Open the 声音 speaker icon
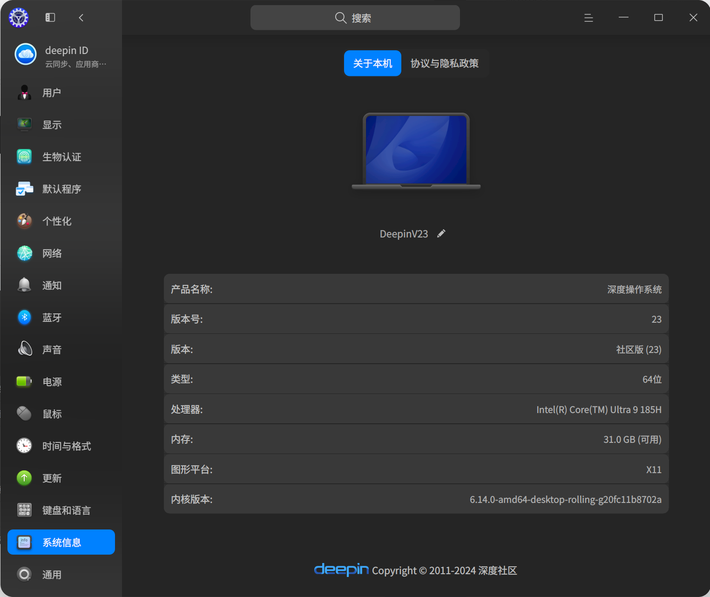This screenshot has width=710, height=597. pos(24,349)
